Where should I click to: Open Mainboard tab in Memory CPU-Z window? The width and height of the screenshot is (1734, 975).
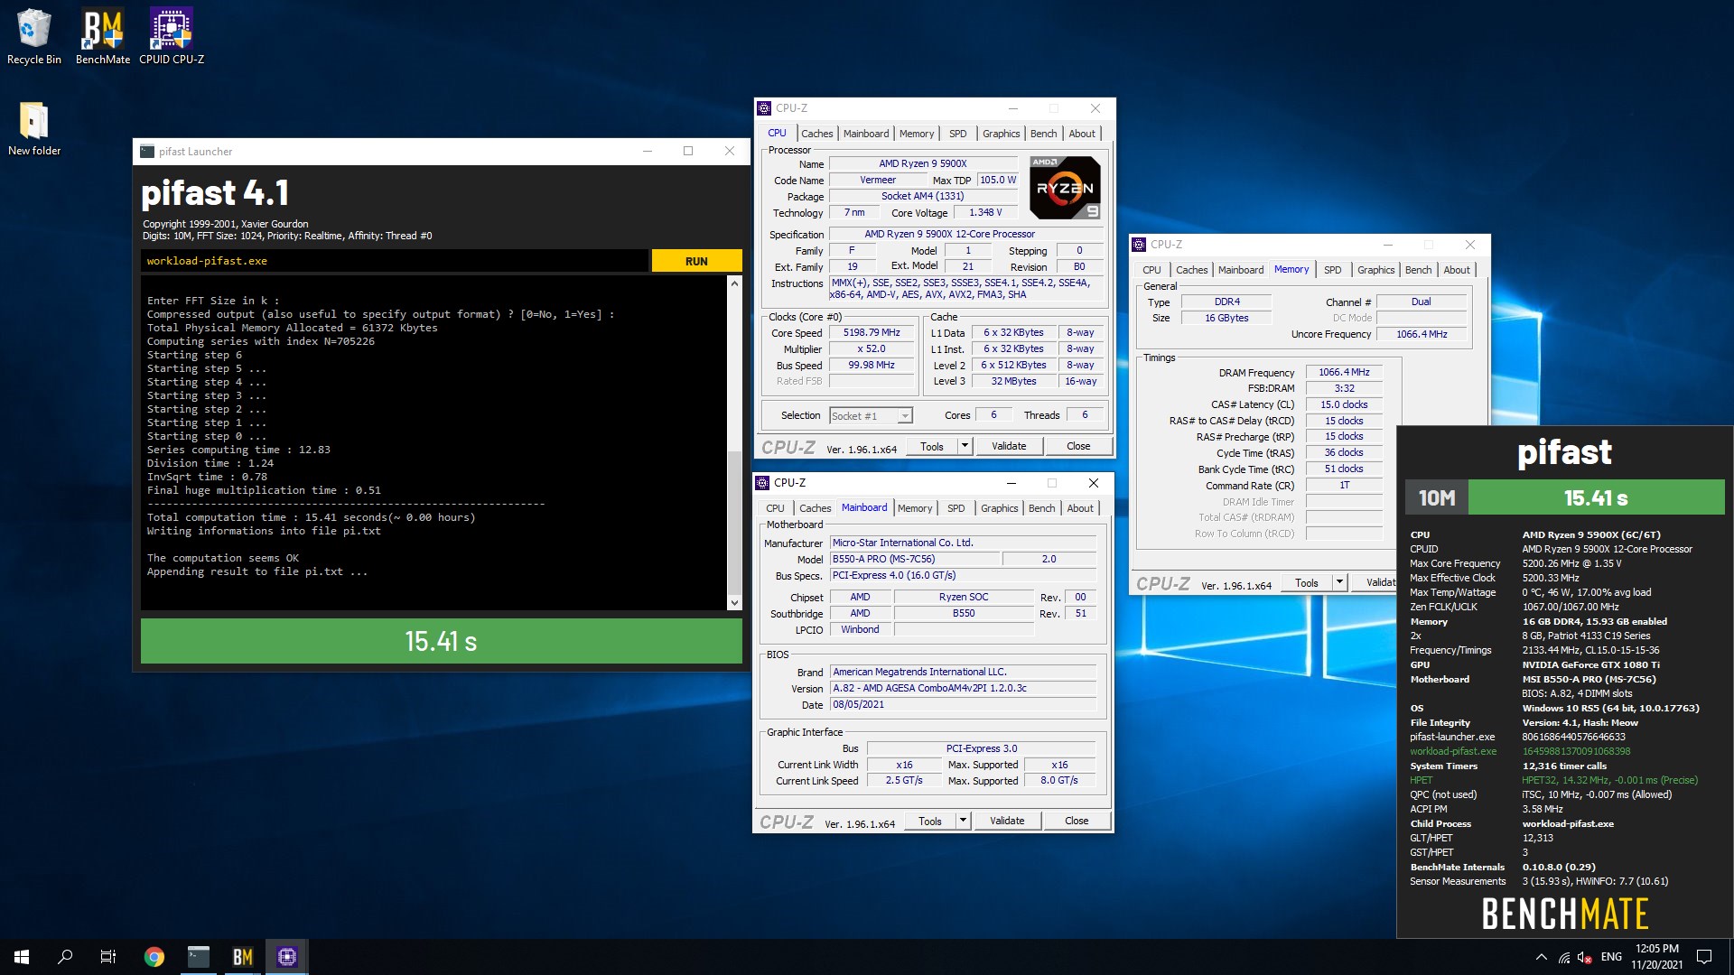click(1241, 270)
